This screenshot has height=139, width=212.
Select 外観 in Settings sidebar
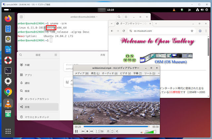point(38,65)
